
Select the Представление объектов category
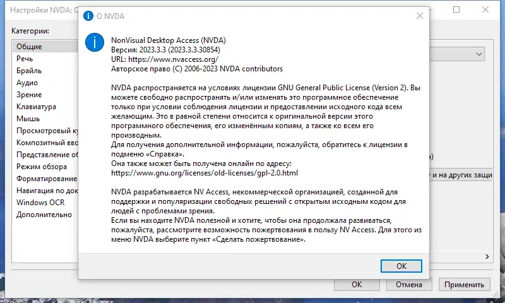45,155
